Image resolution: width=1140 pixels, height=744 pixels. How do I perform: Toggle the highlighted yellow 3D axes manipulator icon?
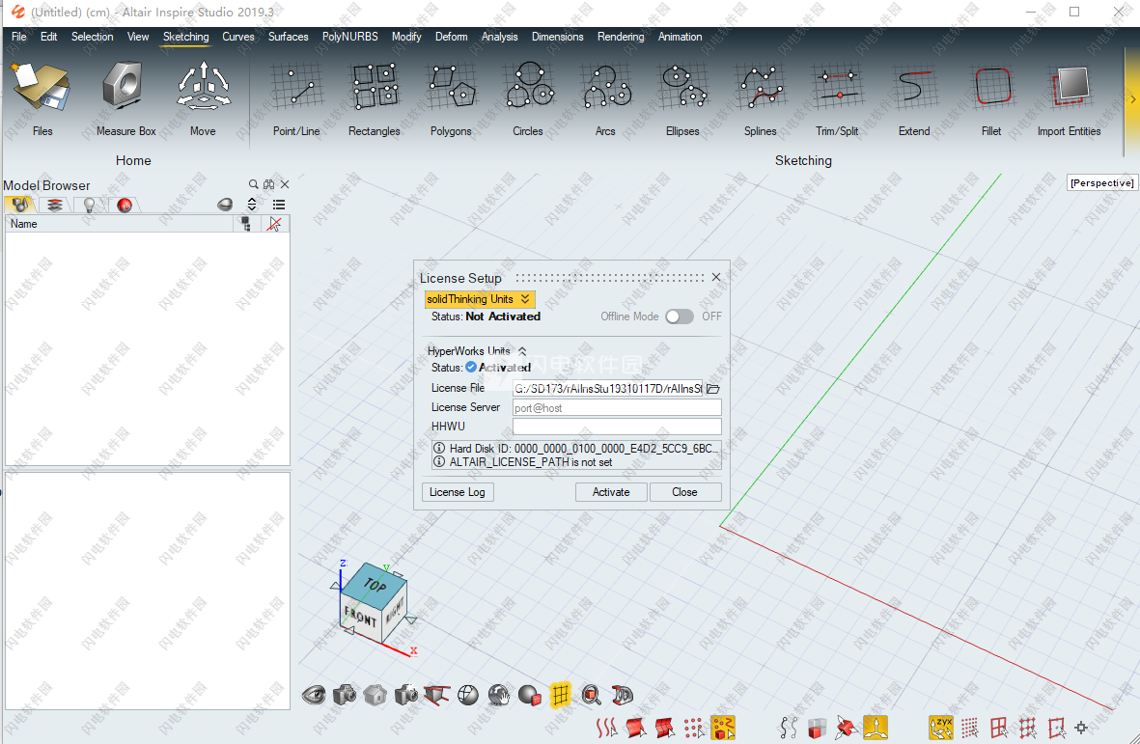coord(876,728)
